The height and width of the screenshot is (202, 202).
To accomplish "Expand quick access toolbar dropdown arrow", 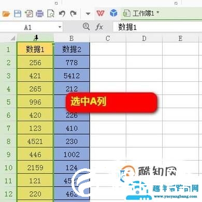I will pyautogui.click(x=88, y=13).
